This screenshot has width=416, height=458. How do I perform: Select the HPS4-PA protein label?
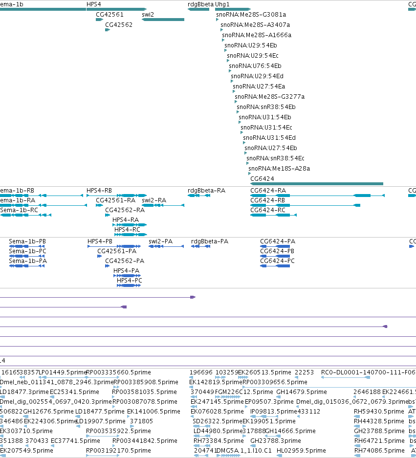click(x=126, y=271)
